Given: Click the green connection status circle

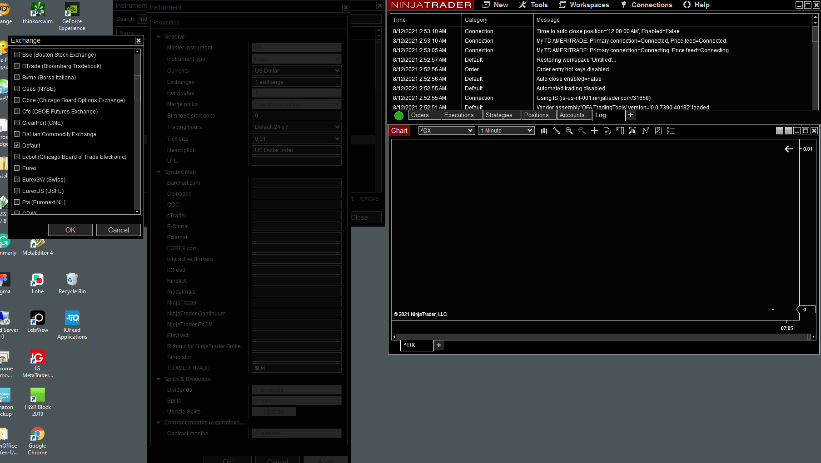Looking at the screenshot, I should [x=399, y=115].
